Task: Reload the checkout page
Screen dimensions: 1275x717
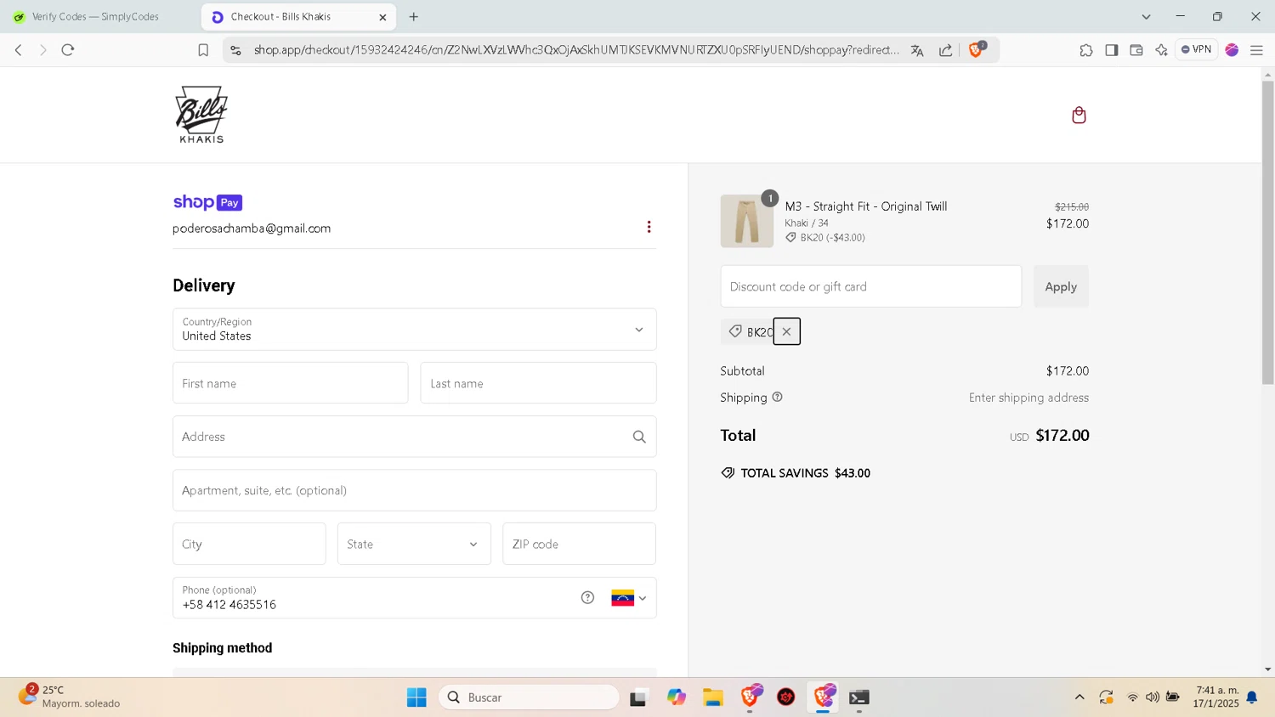Action: pyautogui.click(x=68, y=50)
